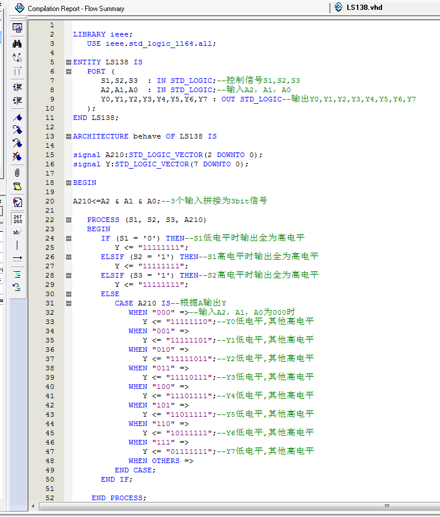Click the Replace text icon

click(x=17, y=57)
